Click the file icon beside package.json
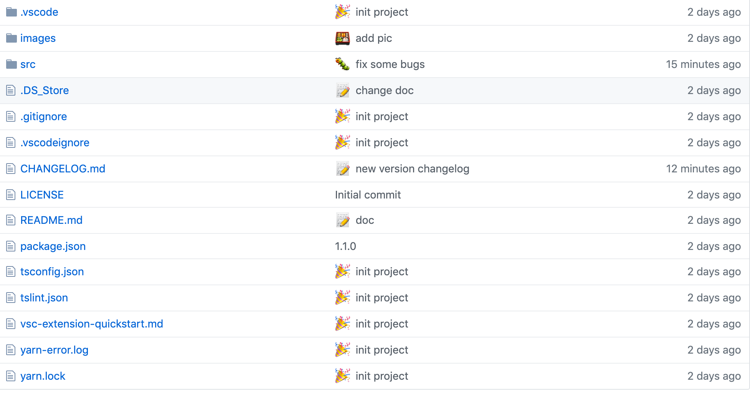The width and height of the screenshot is (750, 397). coord(10,246)
